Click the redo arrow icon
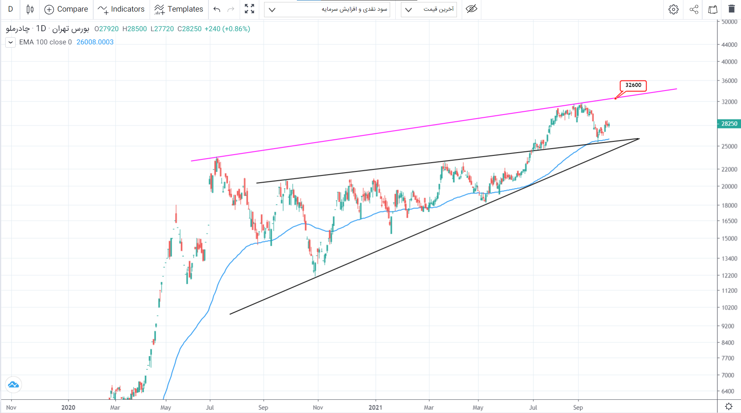The width and height of the screenshot is (741, 413). (x=231, y=9)
